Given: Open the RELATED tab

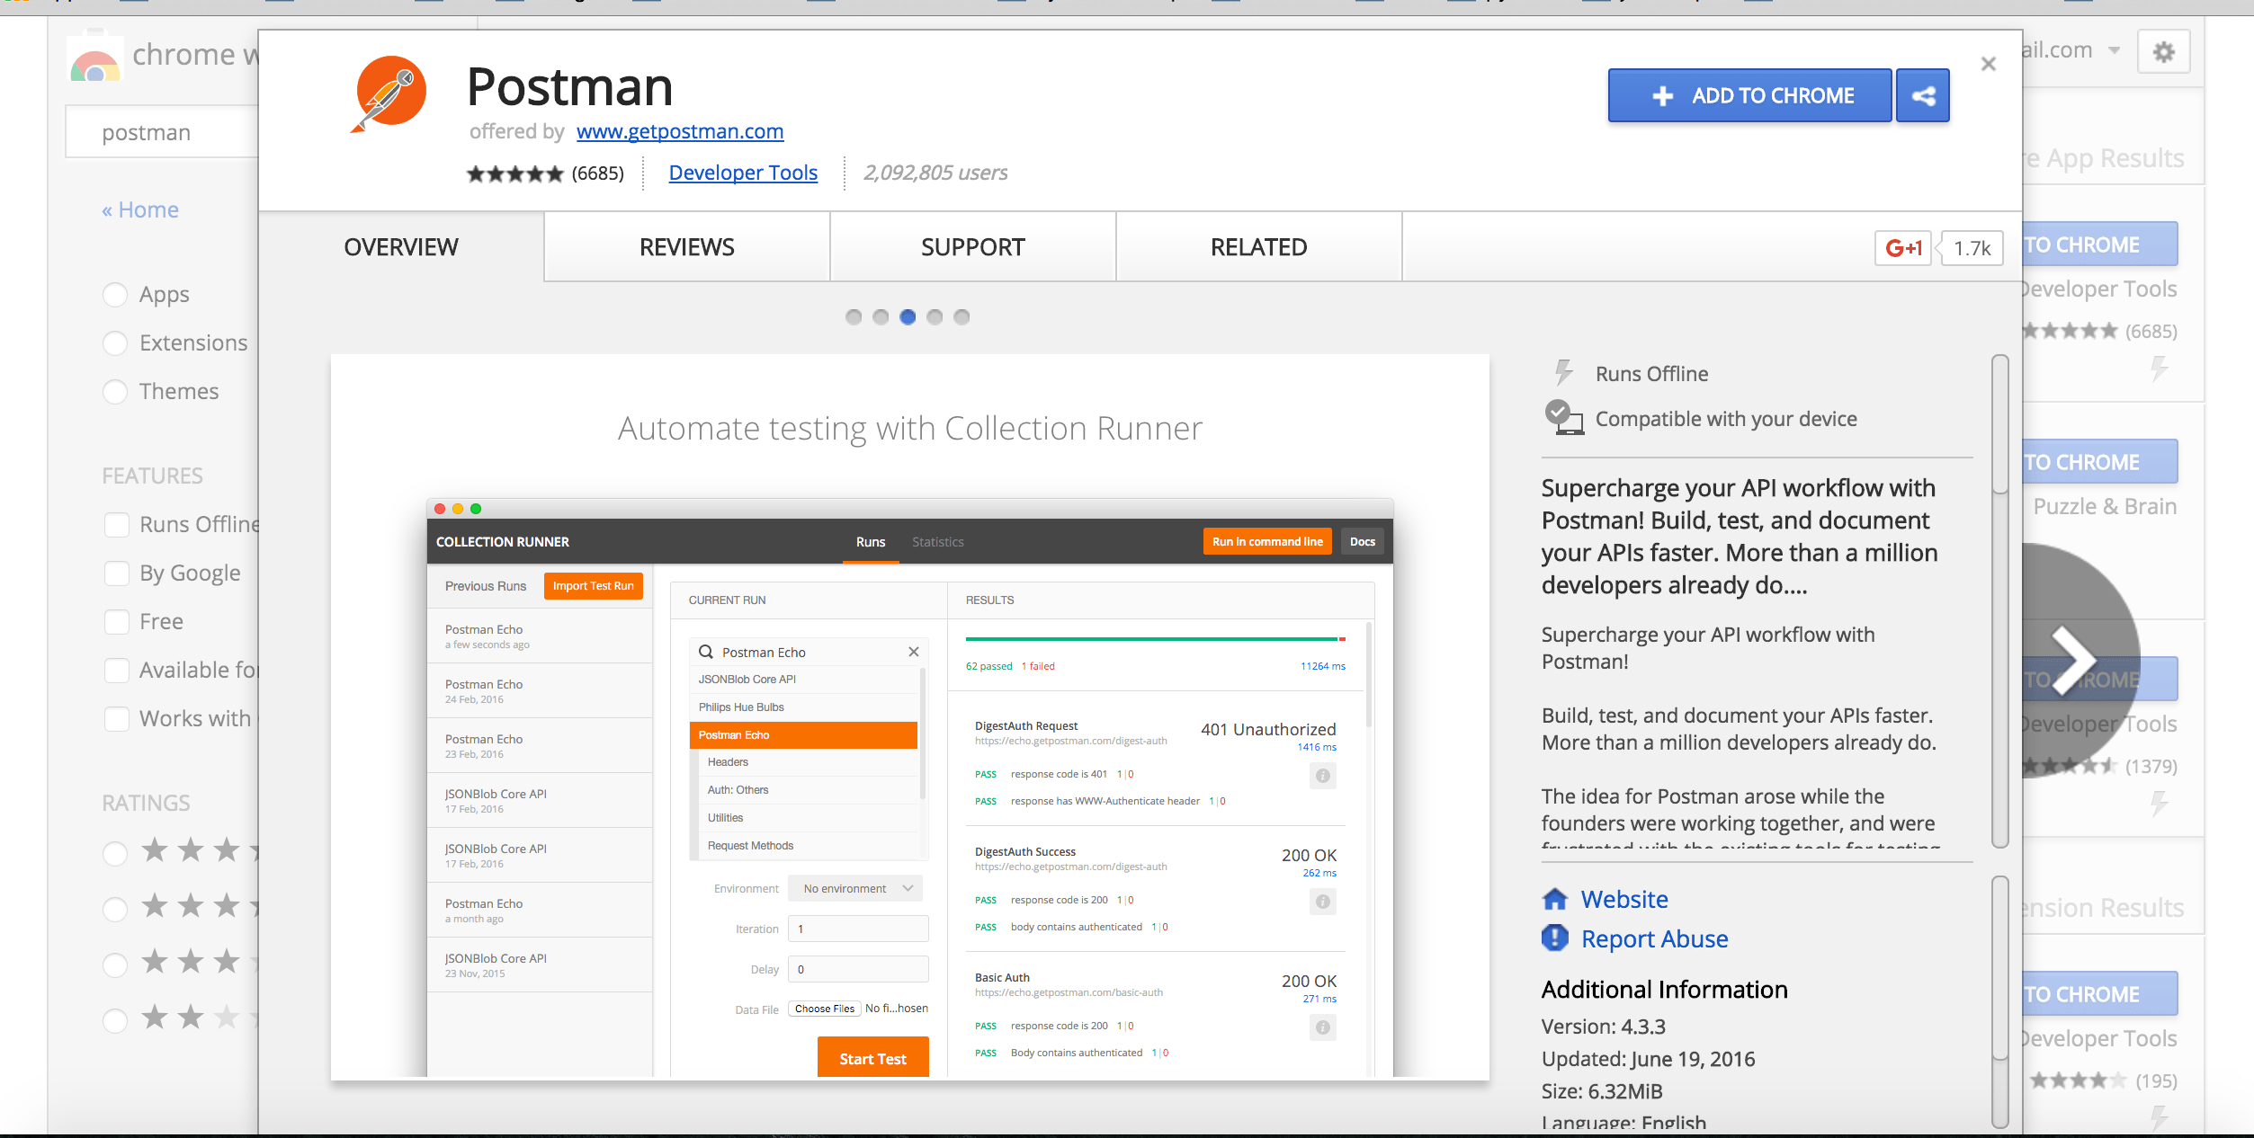Looking at the screenshot, I should pyautogui.click(x=1259, y=247).
